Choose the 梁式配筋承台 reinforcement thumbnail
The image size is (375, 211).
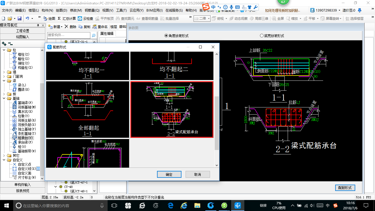pos(172,109)
